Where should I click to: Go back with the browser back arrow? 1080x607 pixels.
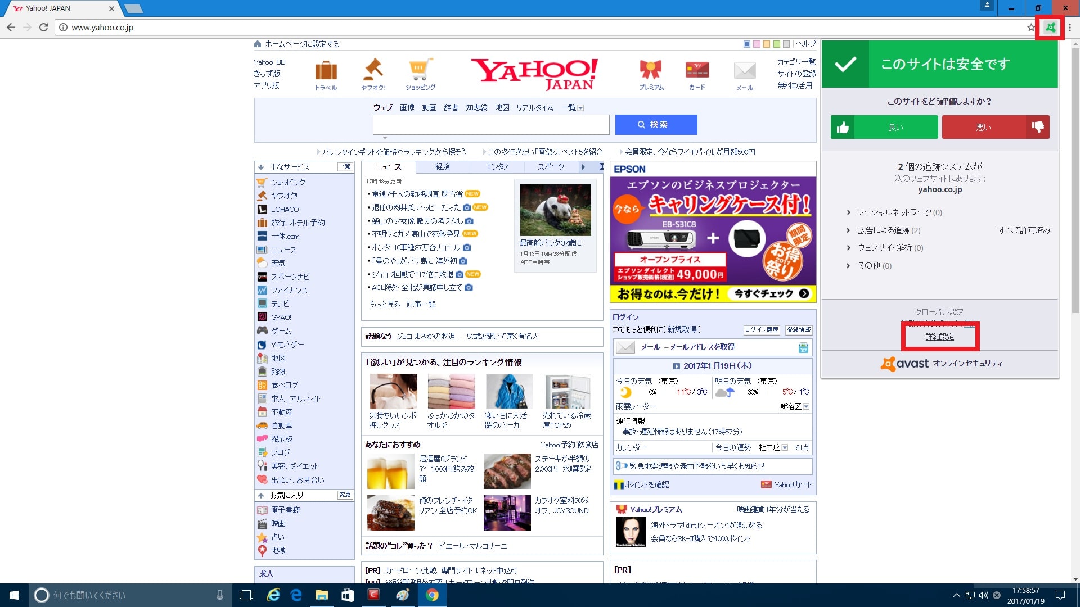[x=11, y=27]
